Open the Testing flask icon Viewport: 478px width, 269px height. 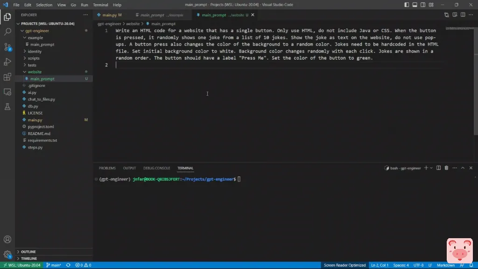(x=7, y=106)
